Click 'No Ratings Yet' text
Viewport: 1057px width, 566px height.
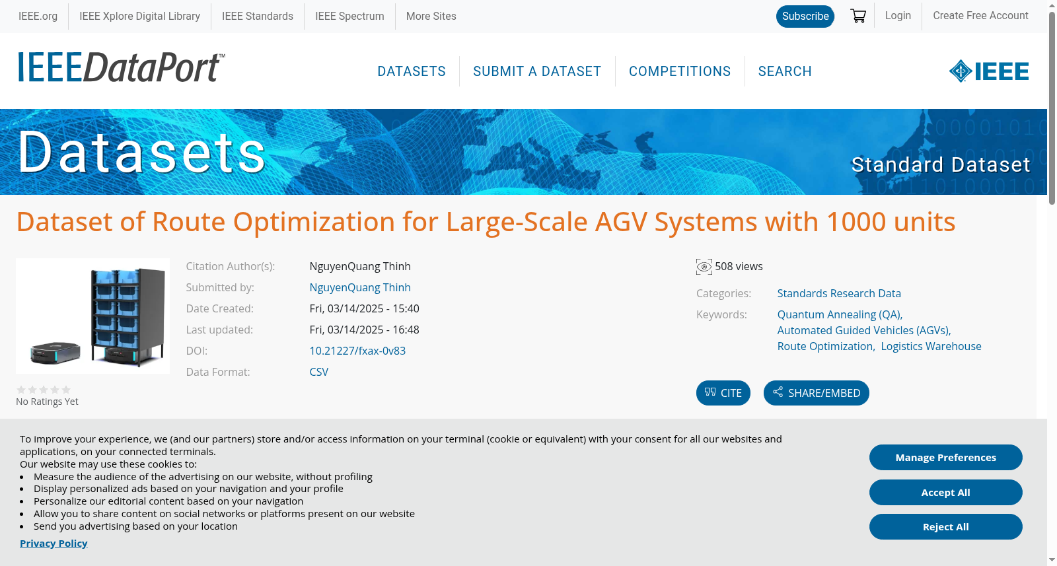tap(47, 402)
